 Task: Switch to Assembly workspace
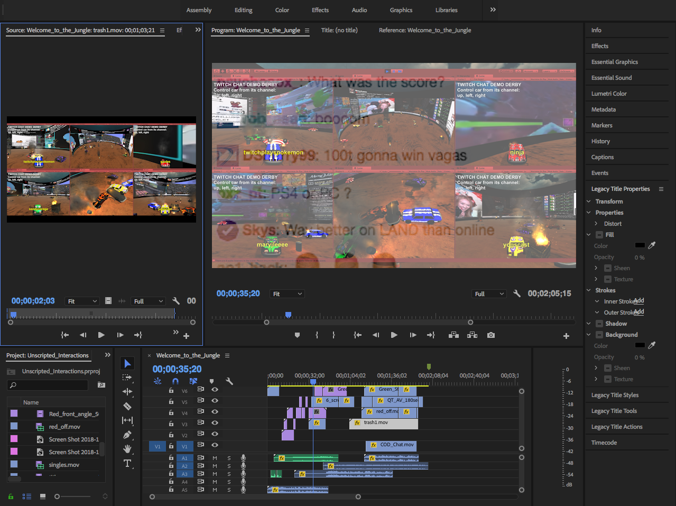click(199, 10)
